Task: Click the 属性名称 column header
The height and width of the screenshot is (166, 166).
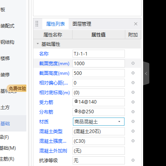Action: coord(53,35)
